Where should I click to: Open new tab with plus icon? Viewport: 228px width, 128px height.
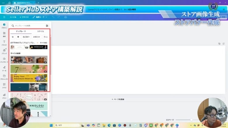coord(38,3)
